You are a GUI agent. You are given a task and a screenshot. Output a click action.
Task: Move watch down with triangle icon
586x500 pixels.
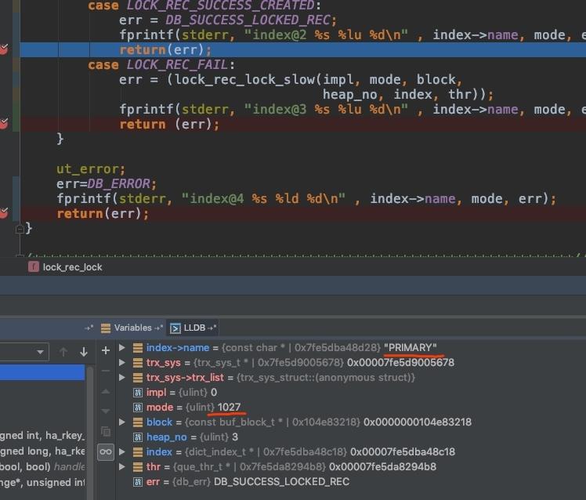[x=106, y=411]
